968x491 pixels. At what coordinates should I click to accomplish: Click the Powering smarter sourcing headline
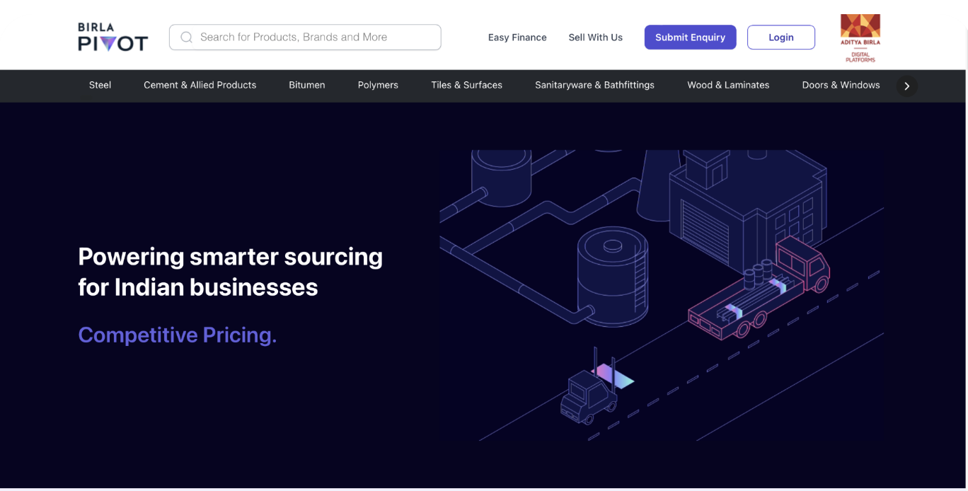(231, 272)
